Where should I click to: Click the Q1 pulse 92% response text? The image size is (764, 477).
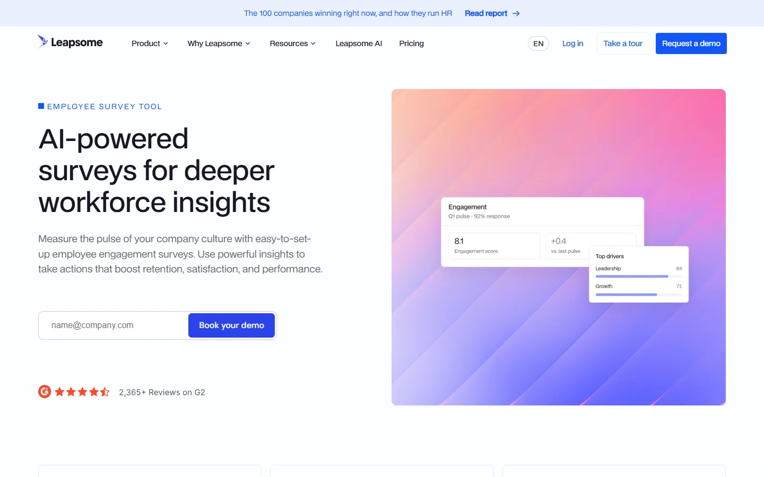pos(479,216)
